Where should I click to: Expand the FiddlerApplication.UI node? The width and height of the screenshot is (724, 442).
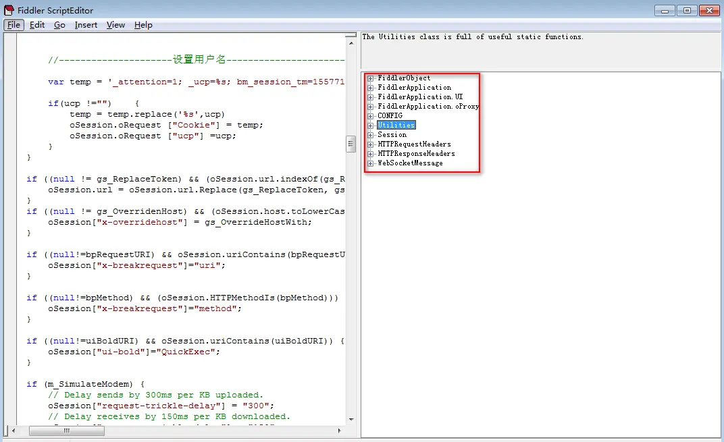pyautogui.click(x=370, y=97)
